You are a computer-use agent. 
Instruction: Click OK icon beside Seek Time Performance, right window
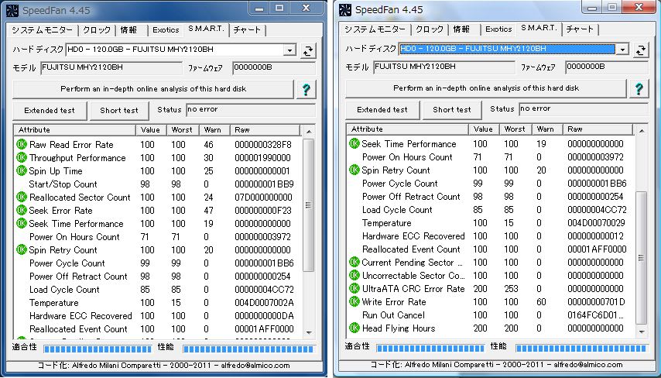(x=354, y=144)
